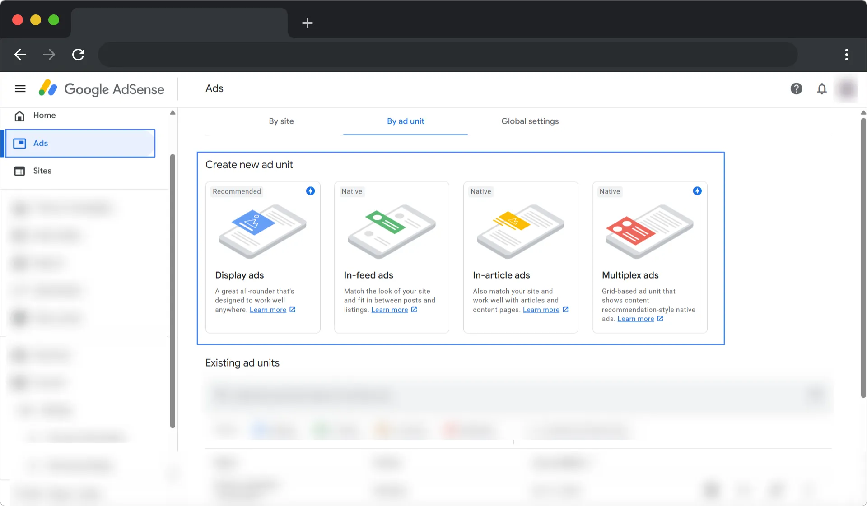
Task: Click the lightning icon on Multiplex ads card
Action: point(697,191)
